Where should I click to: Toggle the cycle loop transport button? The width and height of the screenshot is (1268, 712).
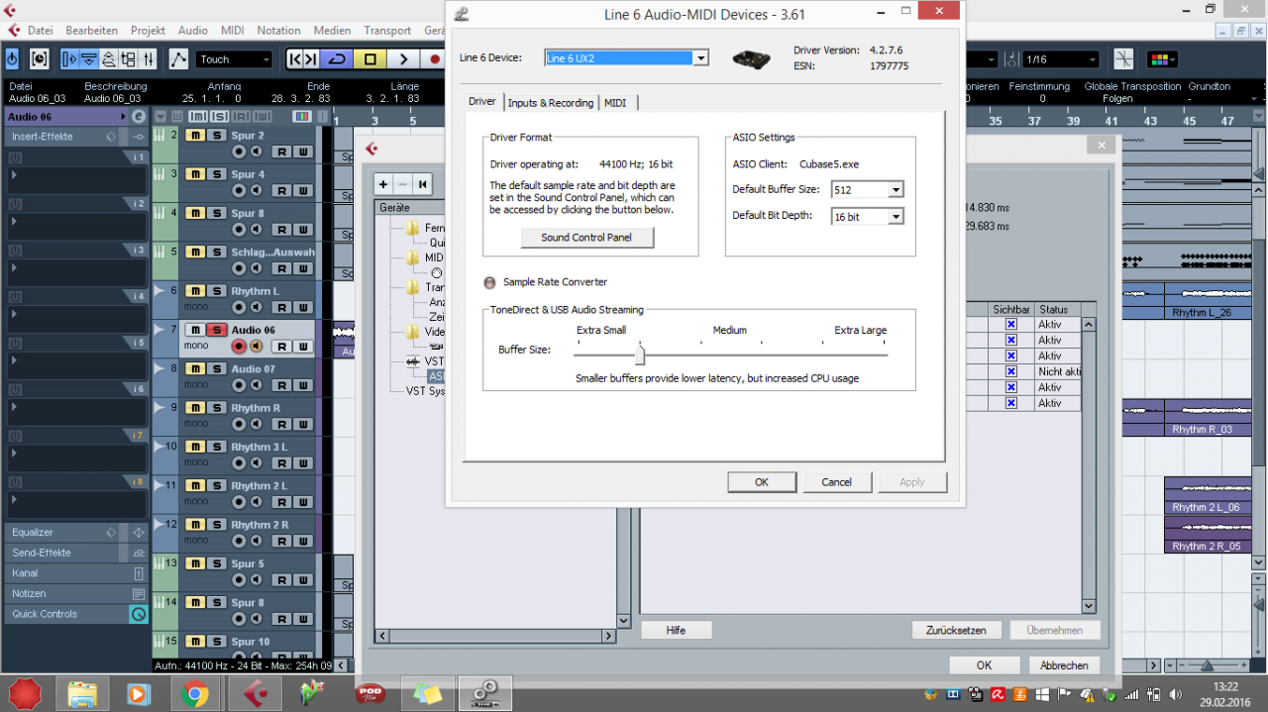click(x=337, y=59)
